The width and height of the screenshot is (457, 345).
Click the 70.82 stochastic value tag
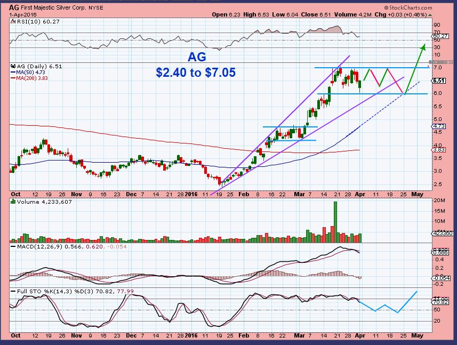(x=440, y=302)
